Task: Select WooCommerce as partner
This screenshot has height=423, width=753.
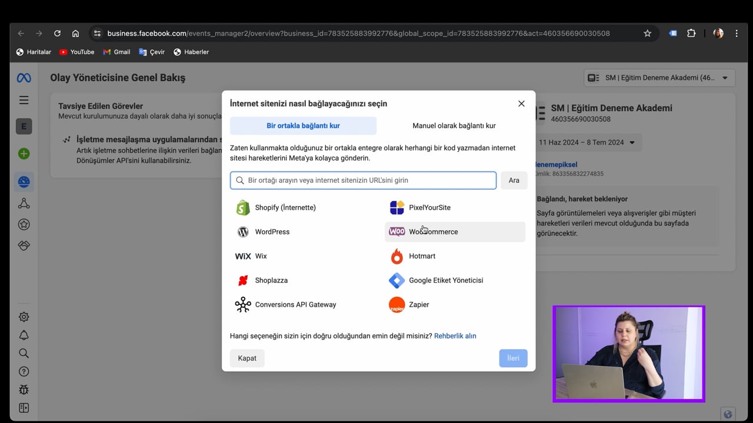Action: [x=455, y=231]
